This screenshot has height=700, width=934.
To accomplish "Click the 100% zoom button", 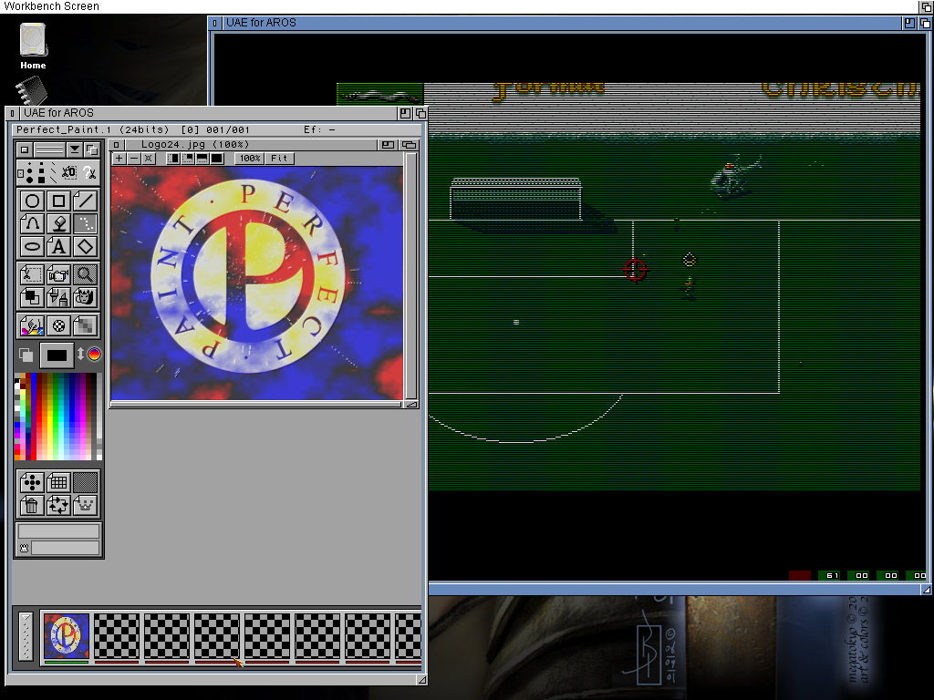I will pyautogui.click(x=250, y=159).
